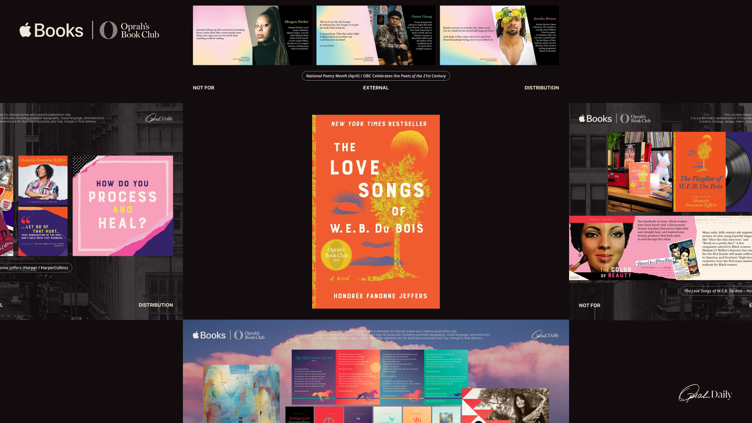Screen dimensions: 752x423
Task: Click the Harper / HarperCollins caption pill
Action: pos(35,268)
